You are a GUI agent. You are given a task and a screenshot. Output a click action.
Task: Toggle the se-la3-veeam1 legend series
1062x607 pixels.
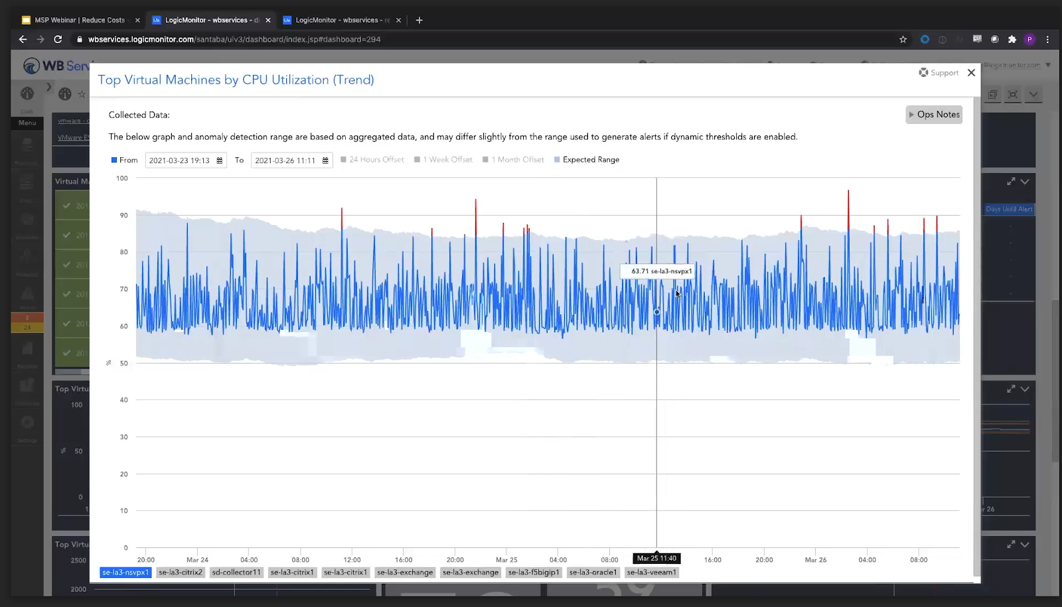tap(651, 573)
